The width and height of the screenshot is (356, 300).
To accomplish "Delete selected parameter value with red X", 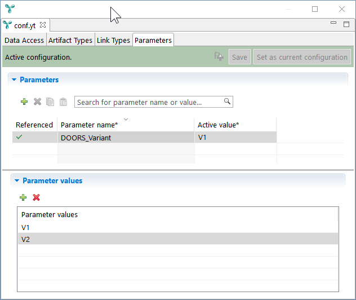I will coord(37,197).
